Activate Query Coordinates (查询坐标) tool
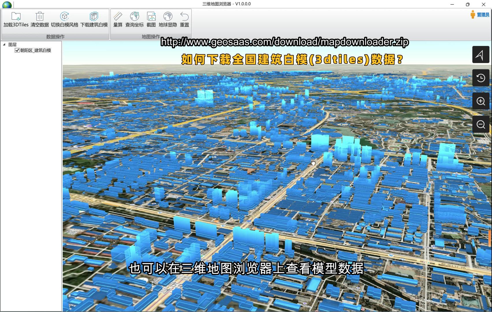This screenshot has height=312, width=492. coord(134,16)
